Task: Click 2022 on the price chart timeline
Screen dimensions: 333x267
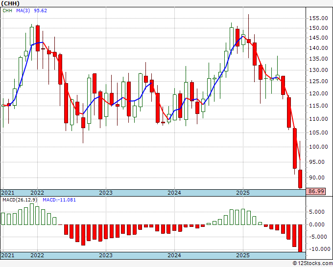Action: coord(37,193)
